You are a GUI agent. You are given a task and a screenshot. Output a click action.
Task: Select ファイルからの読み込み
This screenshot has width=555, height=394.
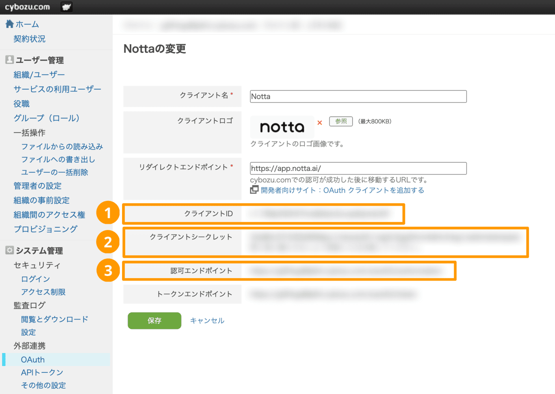click(62, 147)
